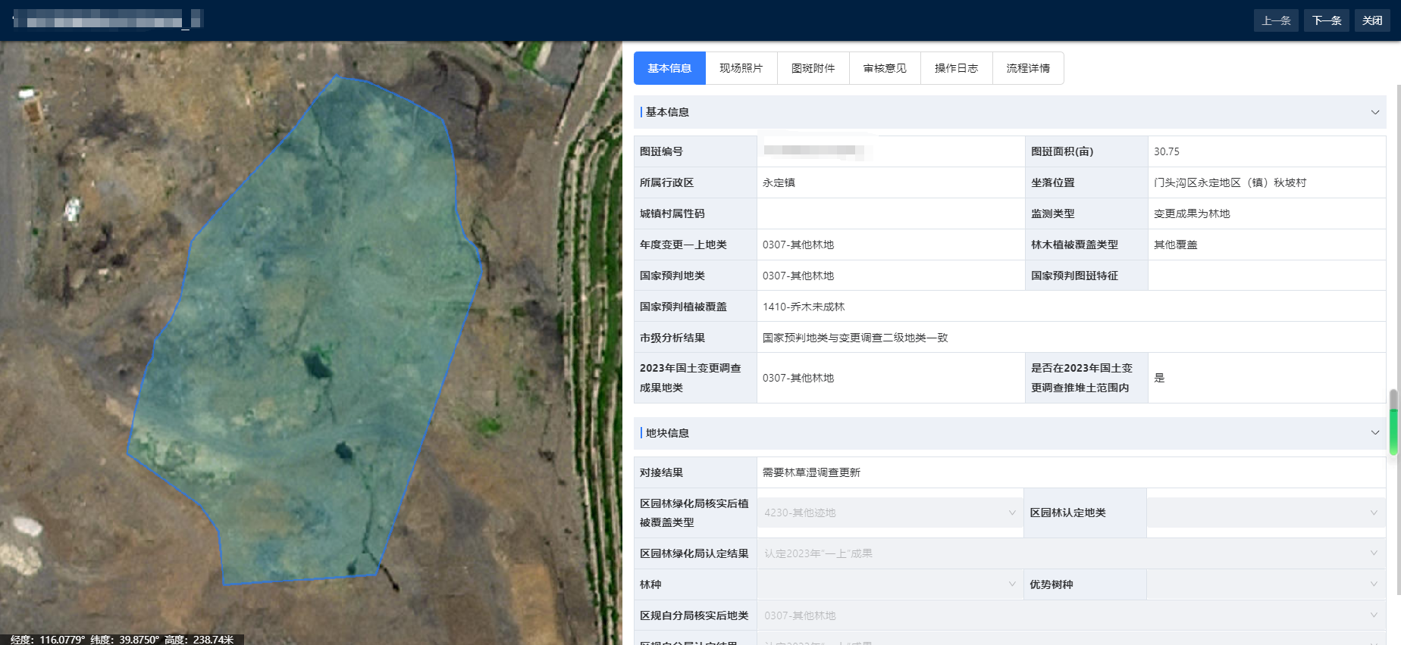Click the 国家预判图斑特征 label

pos(1074,276)
